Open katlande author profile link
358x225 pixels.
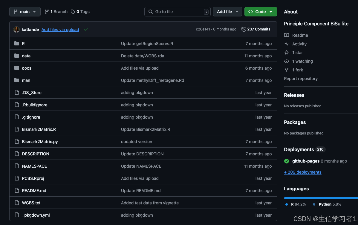point(30,30)
